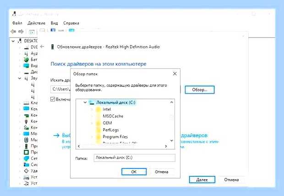Viewport: 284px width, 196px height.
Task: Click the C:\Users\ driver path field
Action: [x=60, y=89]
